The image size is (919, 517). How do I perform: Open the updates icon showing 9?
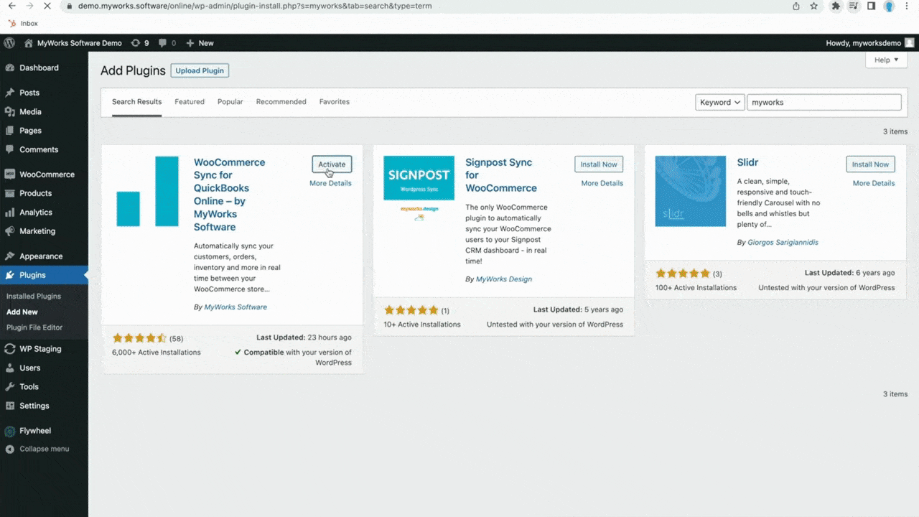coord(140,43)
